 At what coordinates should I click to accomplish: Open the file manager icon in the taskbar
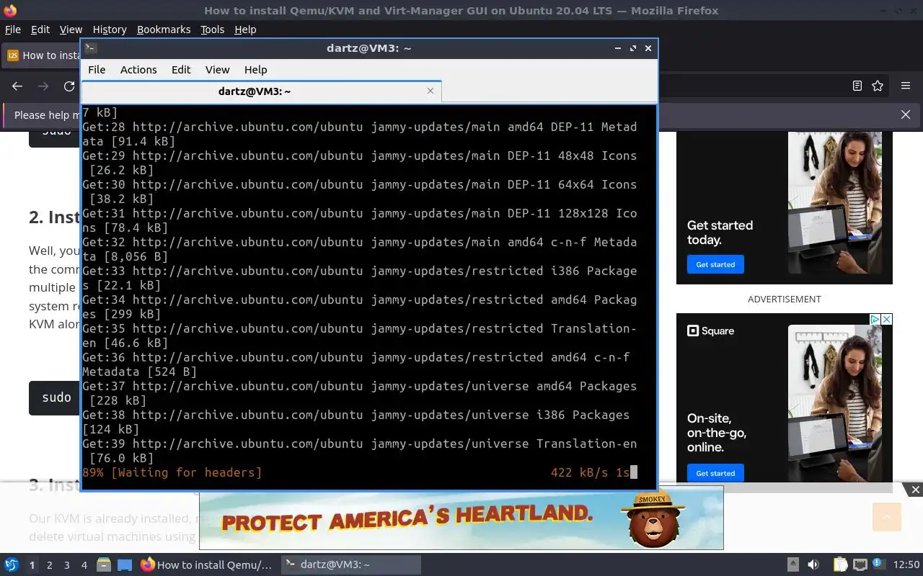(103, 565)
